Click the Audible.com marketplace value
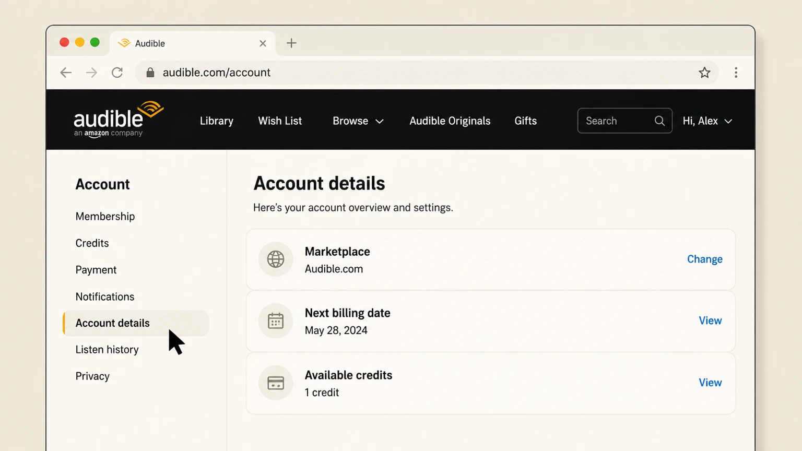802x451 pixels. 334,269
